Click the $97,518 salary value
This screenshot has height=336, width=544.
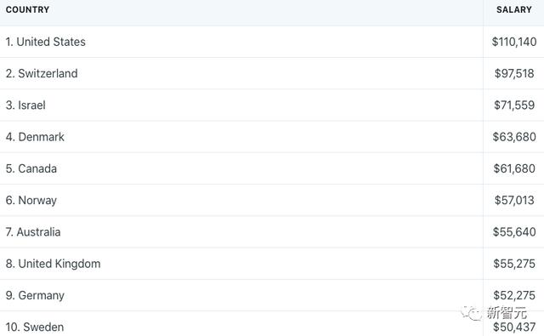pyautogui.click(x=514, y=74)
